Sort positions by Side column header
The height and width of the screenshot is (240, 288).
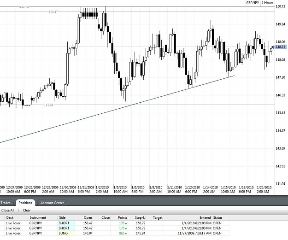(62, 217)
